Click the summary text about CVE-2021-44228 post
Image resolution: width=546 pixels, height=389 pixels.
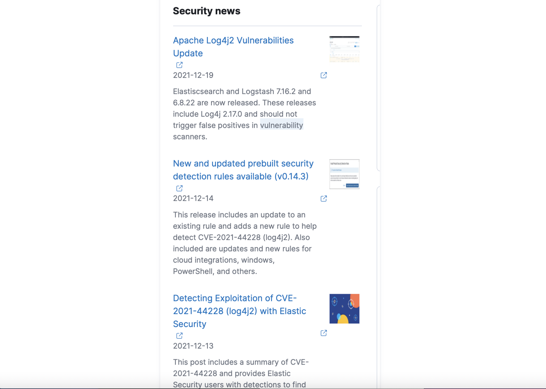tap(241, 373)
